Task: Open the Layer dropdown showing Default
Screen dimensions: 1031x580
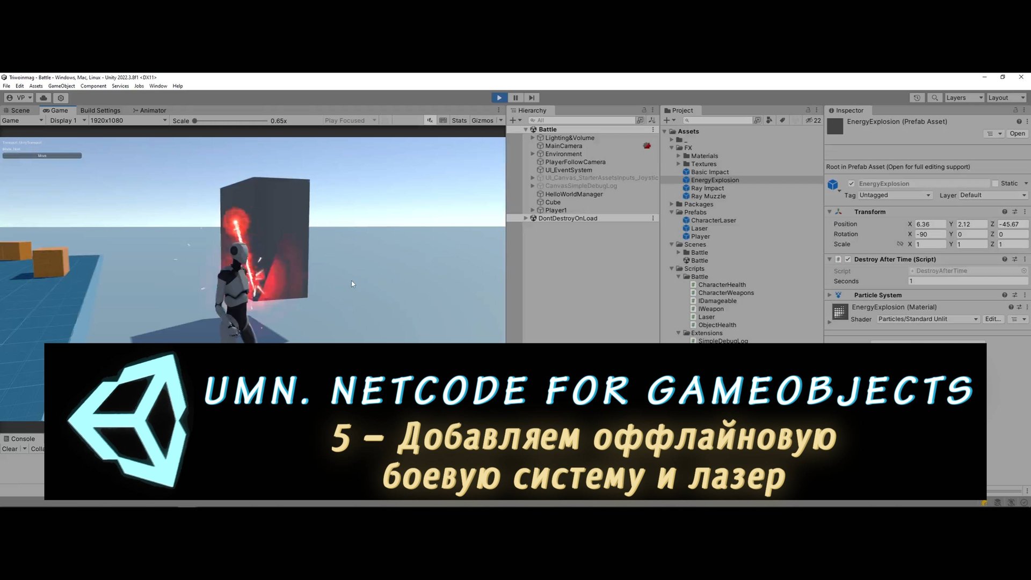Action: coord(992,195)
